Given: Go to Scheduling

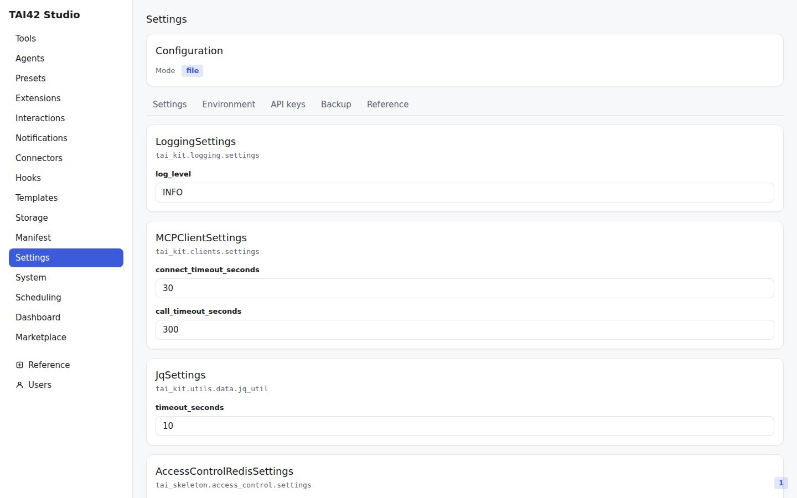Looking at the screenshot, I should pyautogui.click(x=66, y=298).
